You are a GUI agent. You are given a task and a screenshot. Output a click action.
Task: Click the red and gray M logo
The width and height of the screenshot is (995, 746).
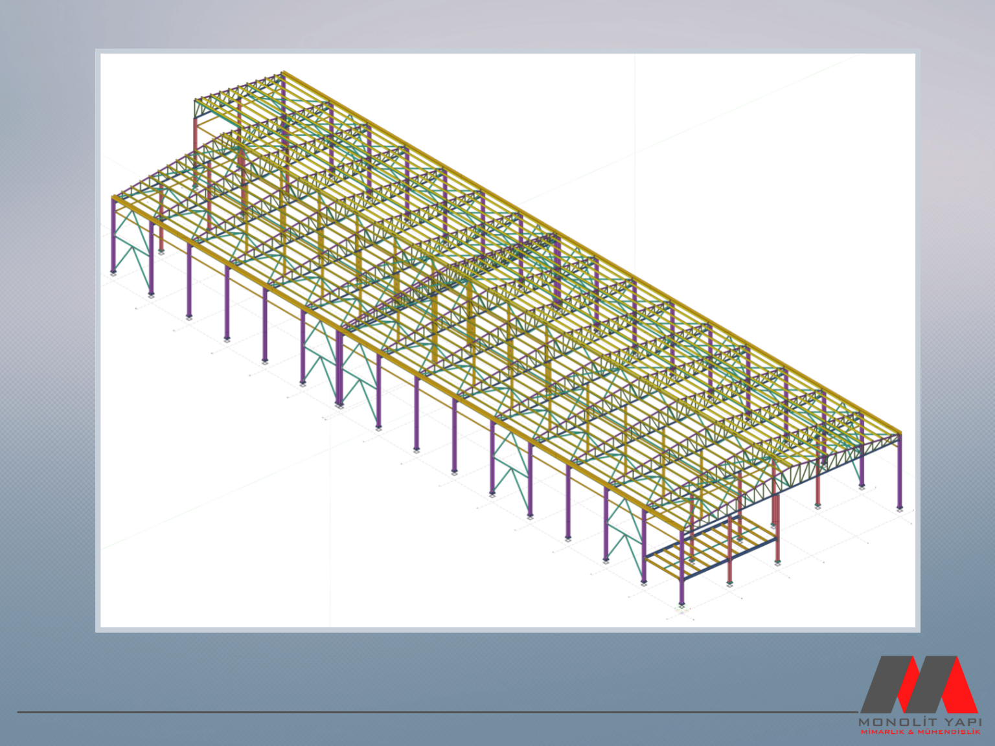[x=919, y=684]
